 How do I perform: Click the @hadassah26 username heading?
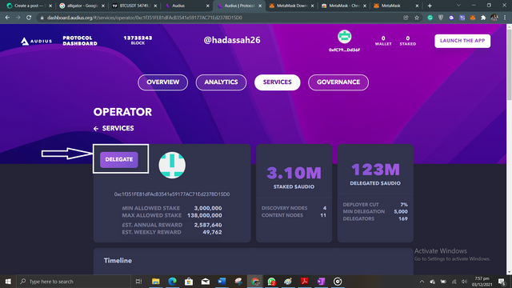coord(232,40)
